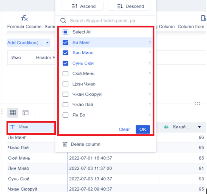Uncheck the Ли Минг checkbox
Image resolution: width=207 pixels, height=194 pixels.
[65, 42]
